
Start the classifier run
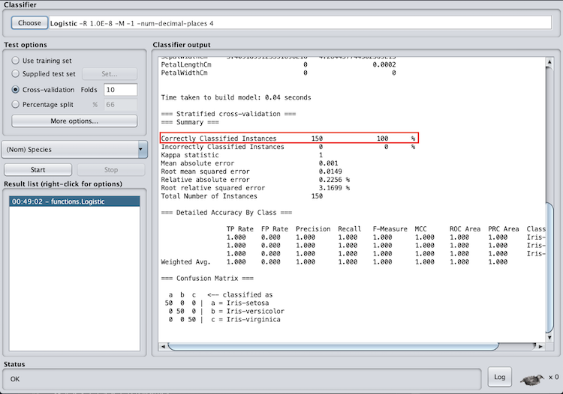pyautogui.click(x=38, y=170)
